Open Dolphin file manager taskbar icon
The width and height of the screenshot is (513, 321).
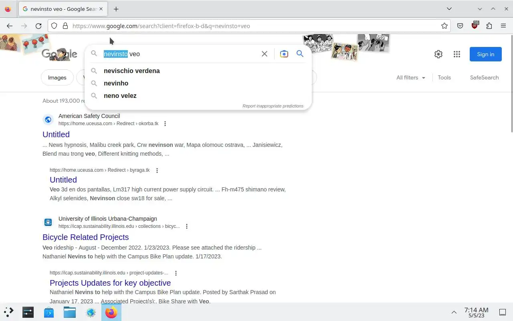[70, 312]
